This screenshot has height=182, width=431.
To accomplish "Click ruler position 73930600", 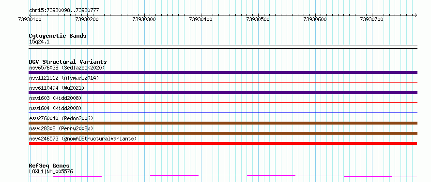I will 315,19.
